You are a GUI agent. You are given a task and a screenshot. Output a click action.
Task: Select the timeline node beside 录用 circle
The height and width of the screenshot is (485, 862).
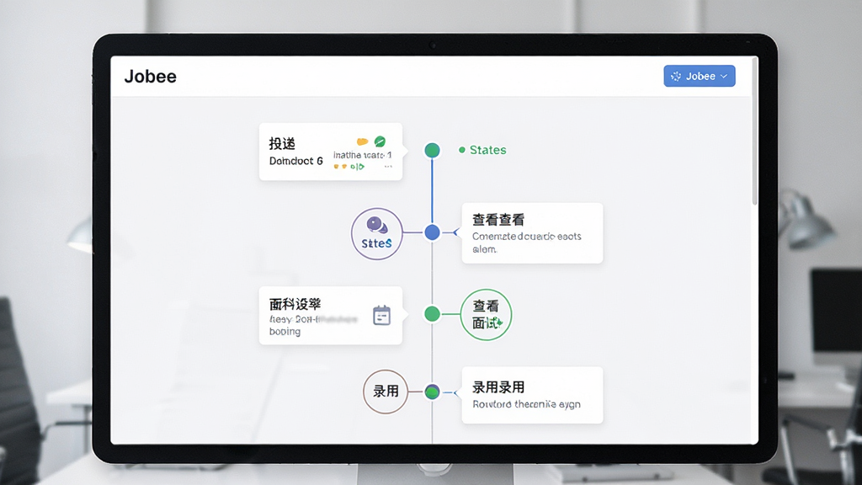(432, 392)
